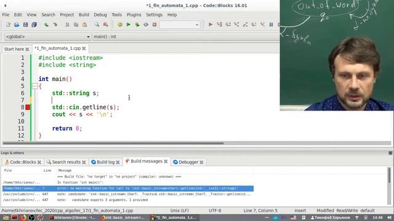Create a new file with toolbar icon
This screenshot has width=394, height=221.
pyautogui.click(x=8, y=25)
